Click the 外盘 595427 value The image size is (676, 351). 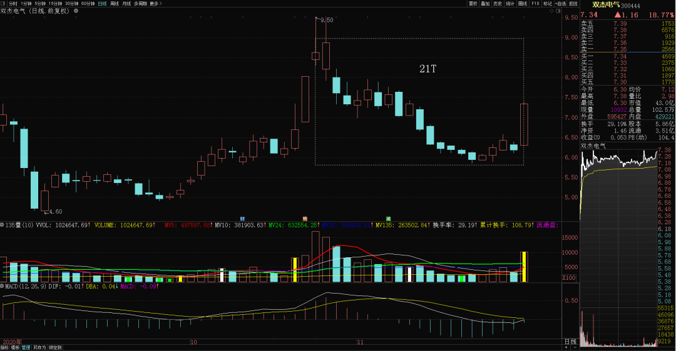[x=617, y=117]
